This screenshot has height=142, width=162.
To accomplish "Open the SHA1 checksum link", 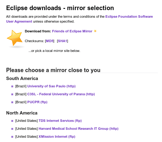I will click(x=62, y=41).
